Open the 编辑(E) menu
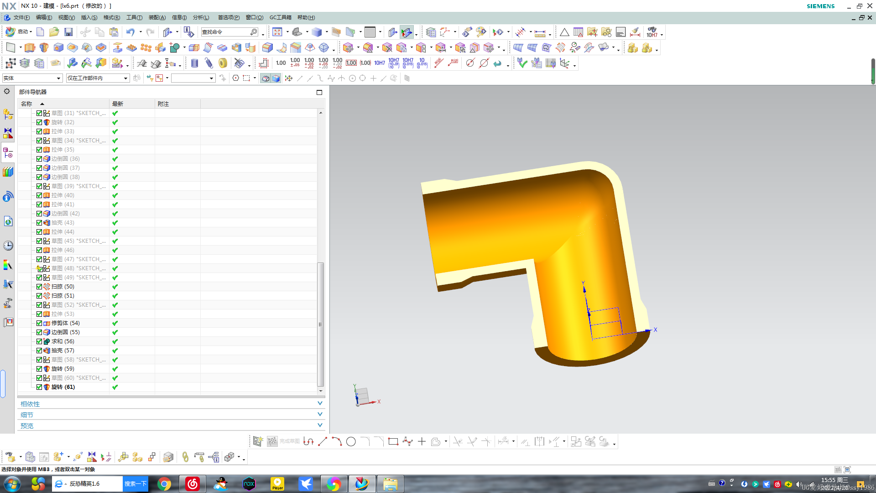Screen dimensions: 876x493 click(x=44, y=17)
